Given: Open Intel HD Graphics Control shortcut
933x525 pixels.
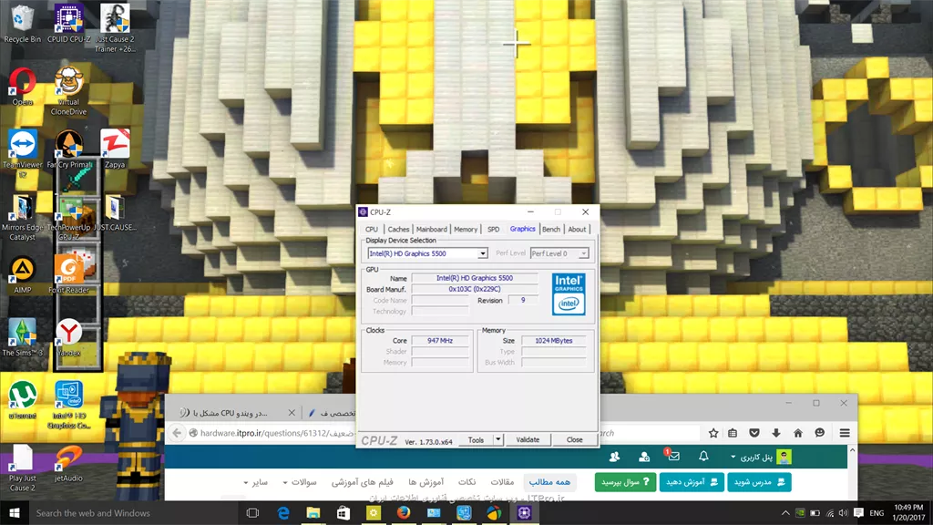Looking at the screenshot, I should 68,405.
